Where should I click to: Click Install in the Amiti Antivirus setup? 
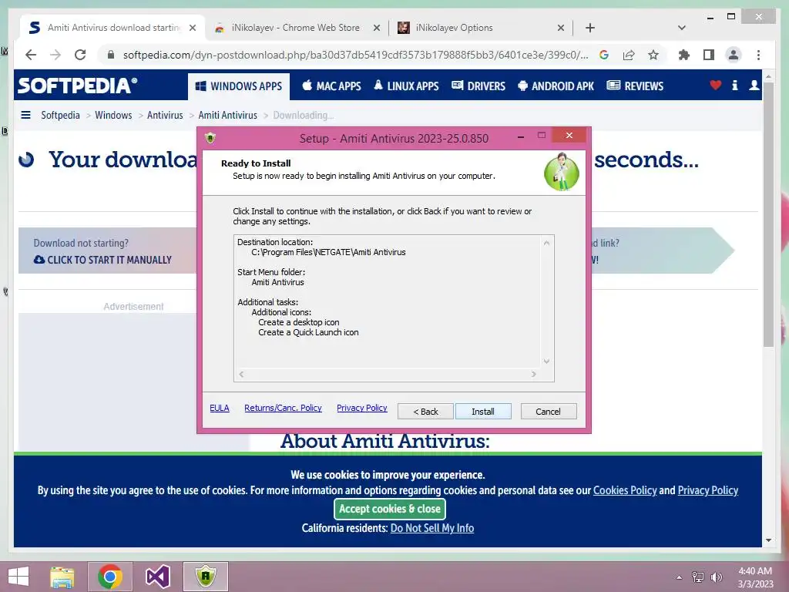[x=483, y=412]
